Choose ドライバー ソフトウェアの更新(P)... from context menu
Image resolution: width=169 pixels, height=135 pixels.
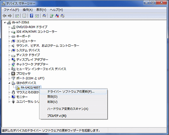tap(73, 91)
